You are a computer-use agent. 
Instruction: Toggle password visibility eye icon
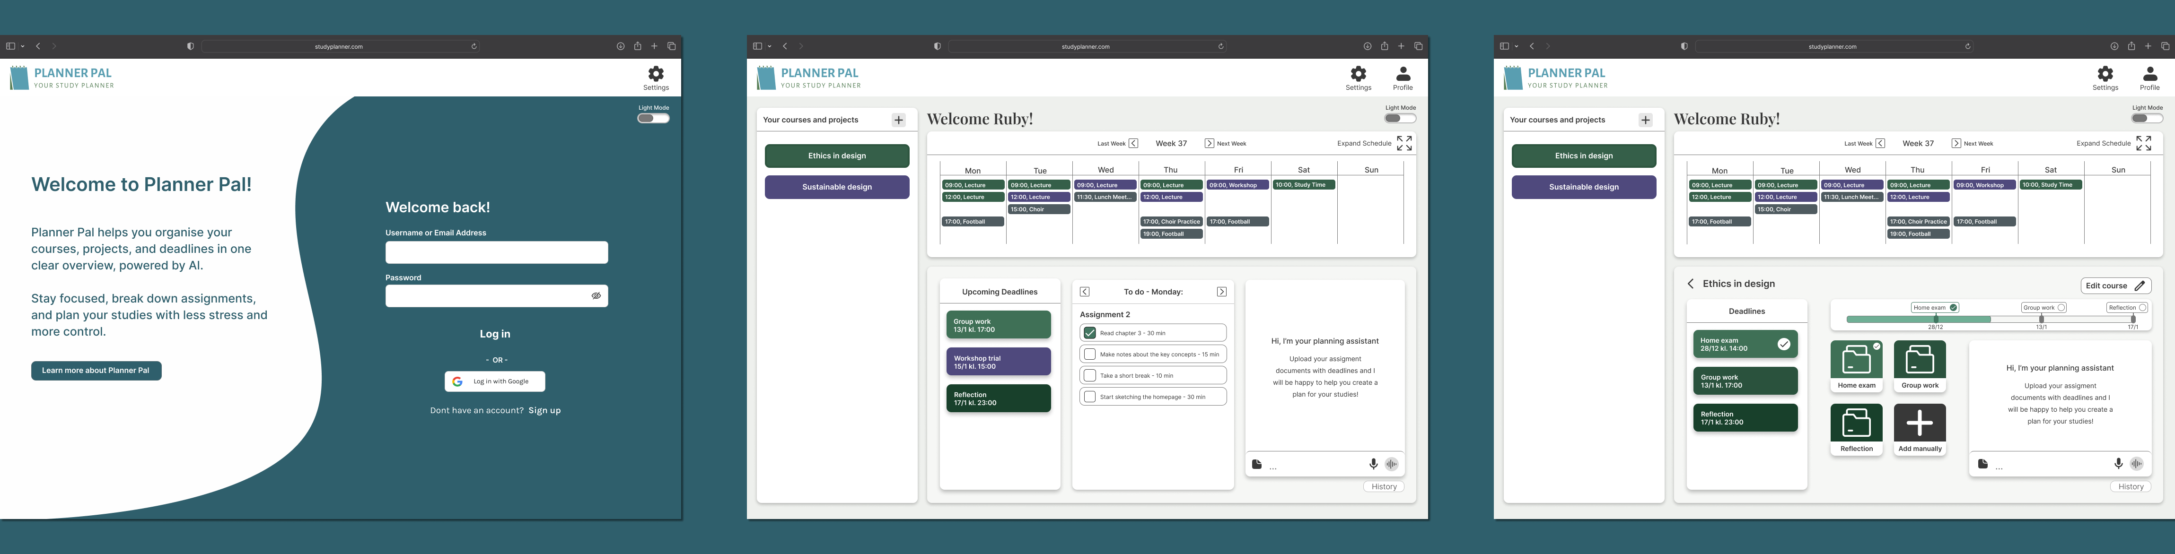596,296
